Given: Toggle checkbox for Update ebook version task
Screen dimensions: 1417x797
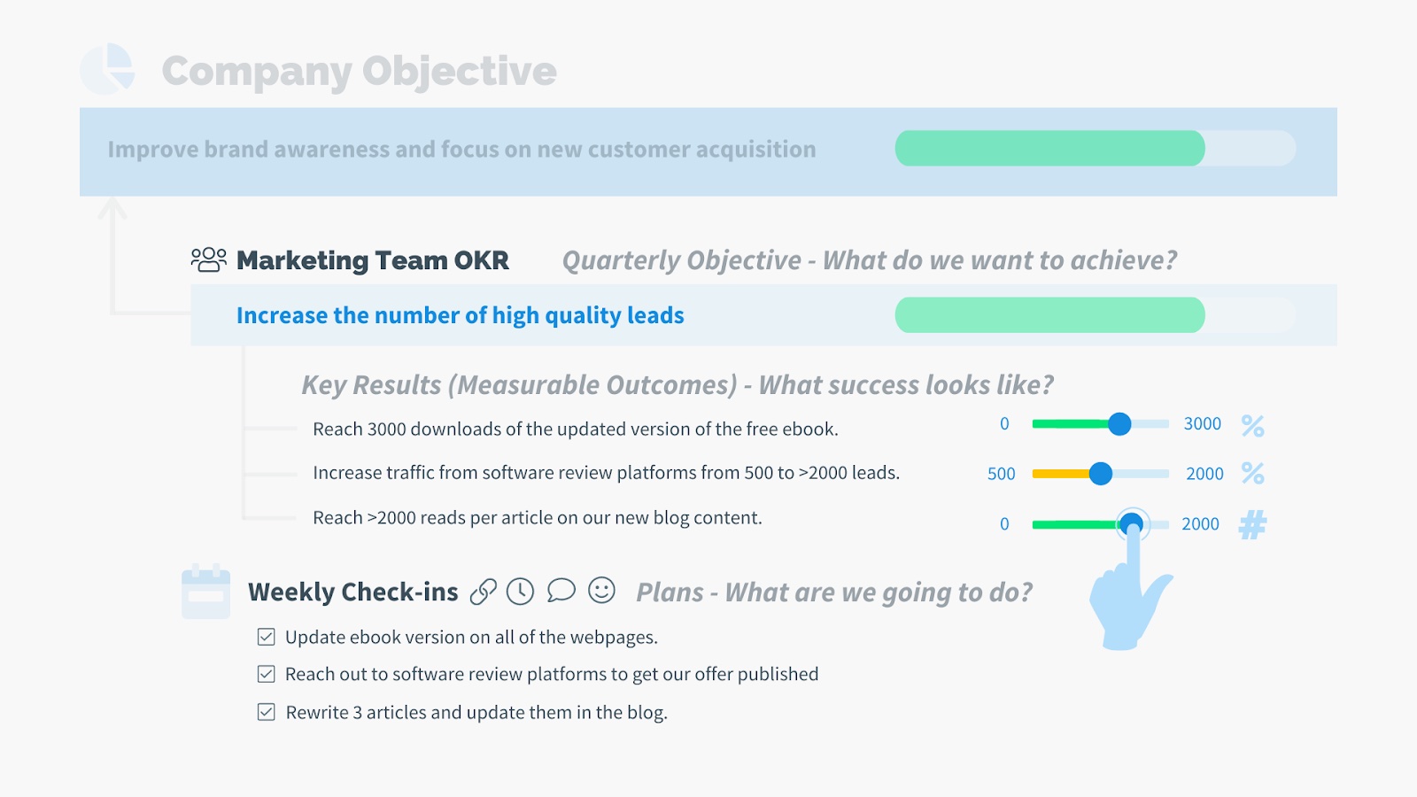Looking at the screenshot, I should [x=266, y=637].
